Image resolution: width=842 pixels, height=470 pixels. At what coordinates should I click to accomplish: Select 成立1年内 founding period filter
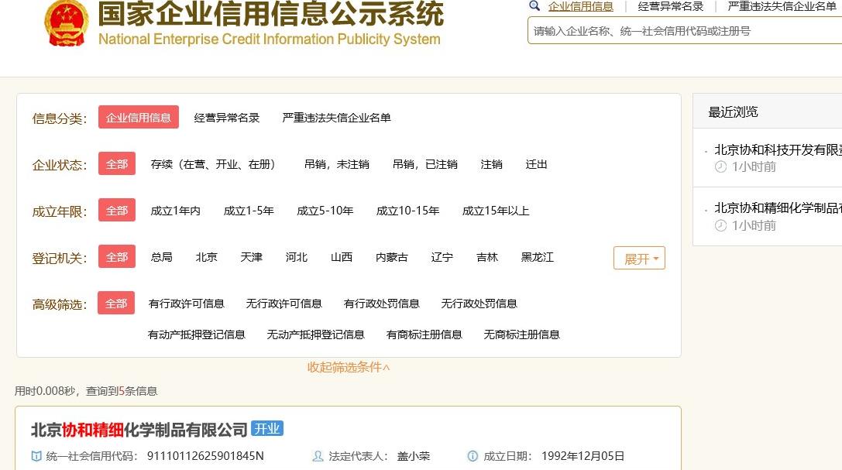(176, 210)
